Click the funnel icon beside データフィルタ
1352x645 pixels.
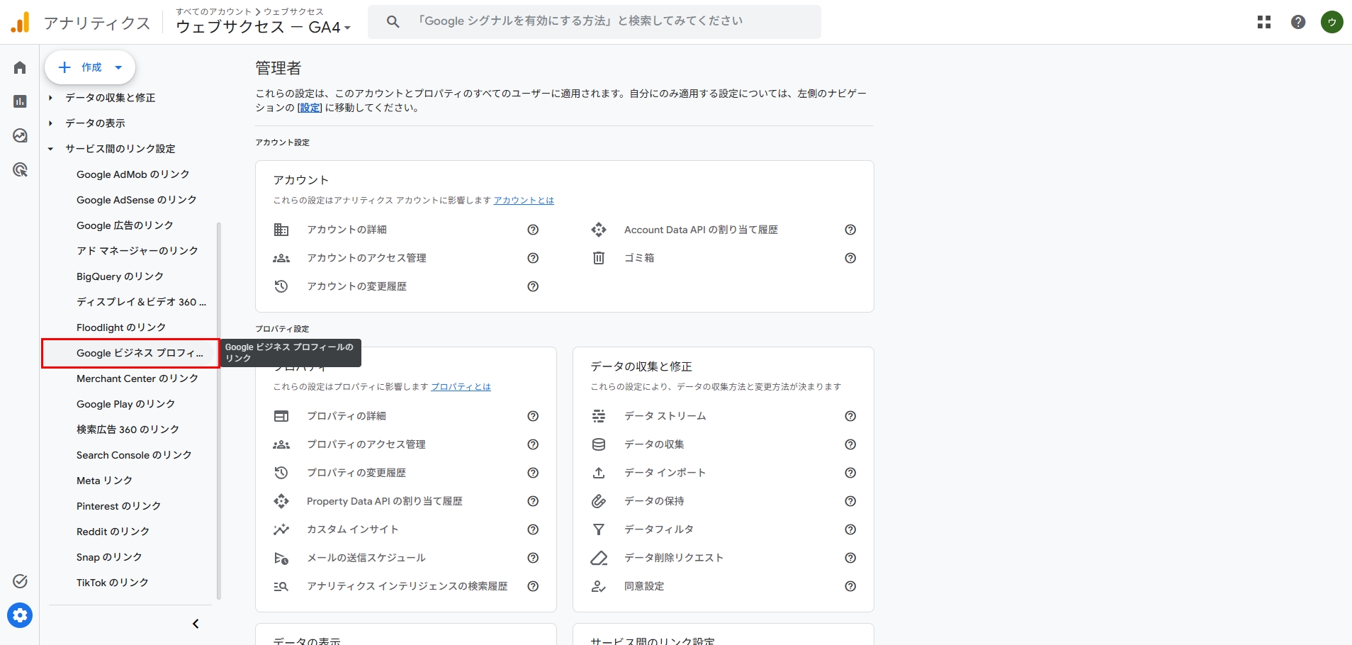[x=599, y=529]
